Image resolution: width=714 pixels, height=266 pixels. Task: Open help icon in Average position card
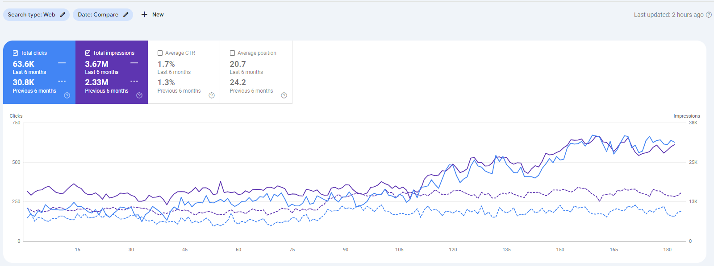click(284, 95)
